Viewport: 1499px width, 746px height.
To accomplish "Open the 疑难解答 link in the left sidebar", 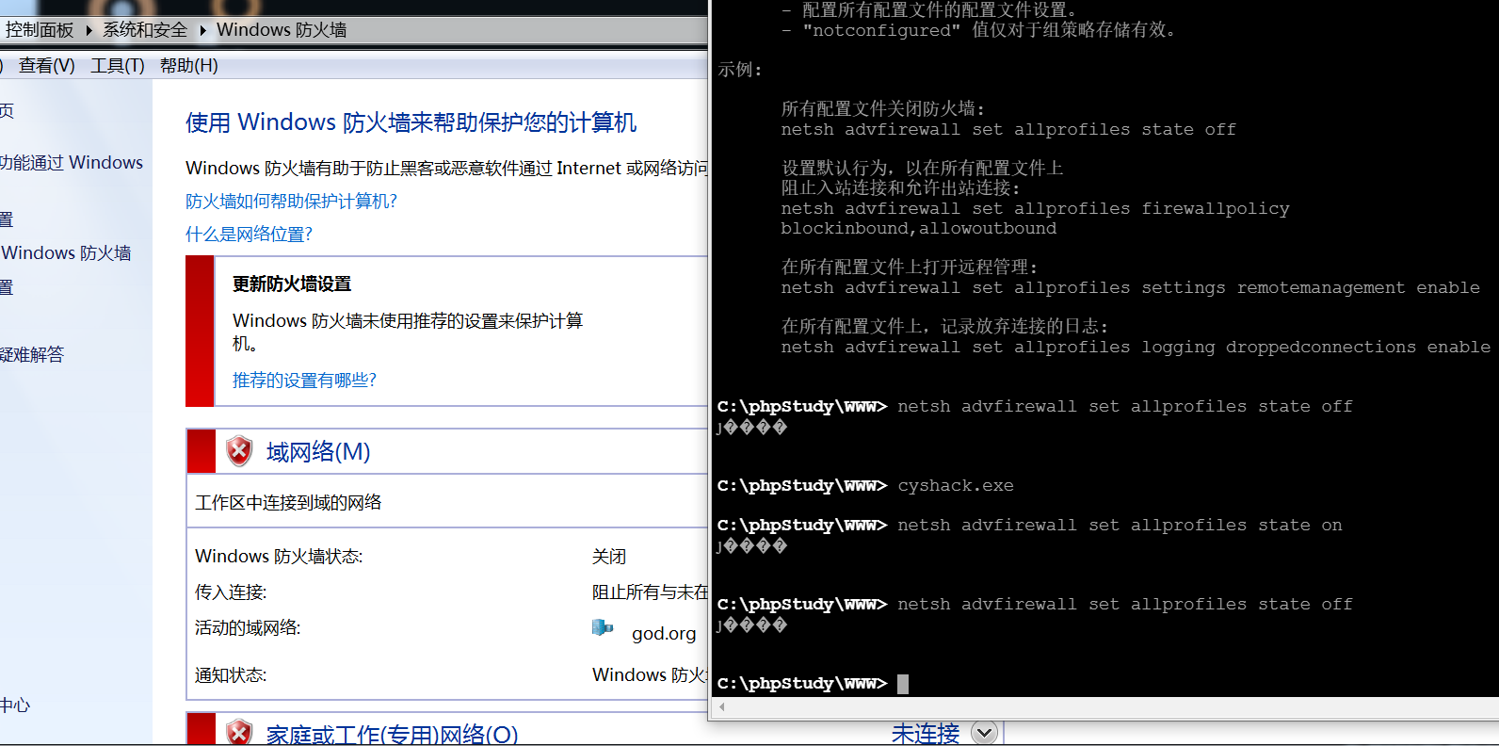I will (32, 355).
